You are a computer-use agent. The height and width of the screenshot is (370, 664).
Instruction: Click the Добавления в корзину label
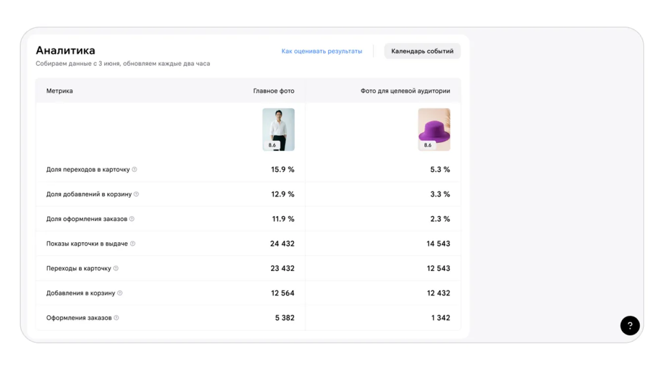pyautogui.click(x=81, y=293)
